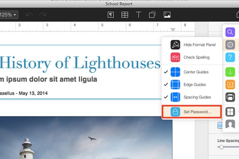Click the purple magnifying glass Find icon

point(230,32)
